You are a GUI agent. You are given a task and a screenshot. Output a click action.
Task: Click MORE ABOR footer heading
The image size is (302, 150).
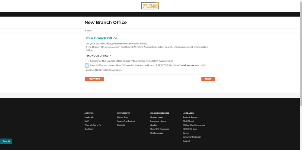pyautogui.click(x=188, y=113)
